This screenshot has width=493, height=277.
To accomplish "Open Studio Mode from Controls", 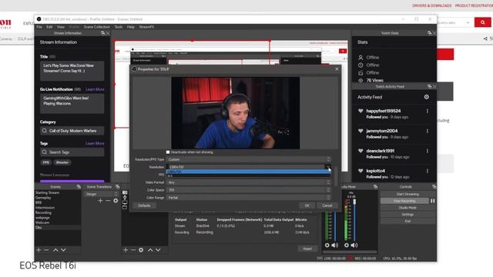I will tap(407, 208).
